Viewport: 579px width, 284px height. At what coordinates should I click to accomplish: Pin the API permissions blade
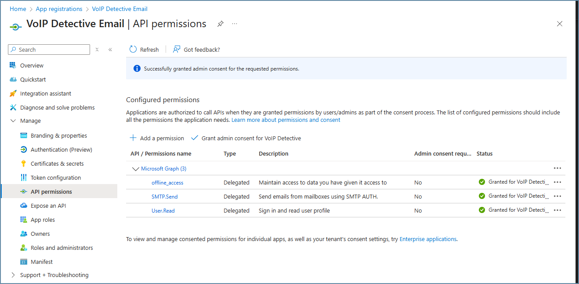220,24
